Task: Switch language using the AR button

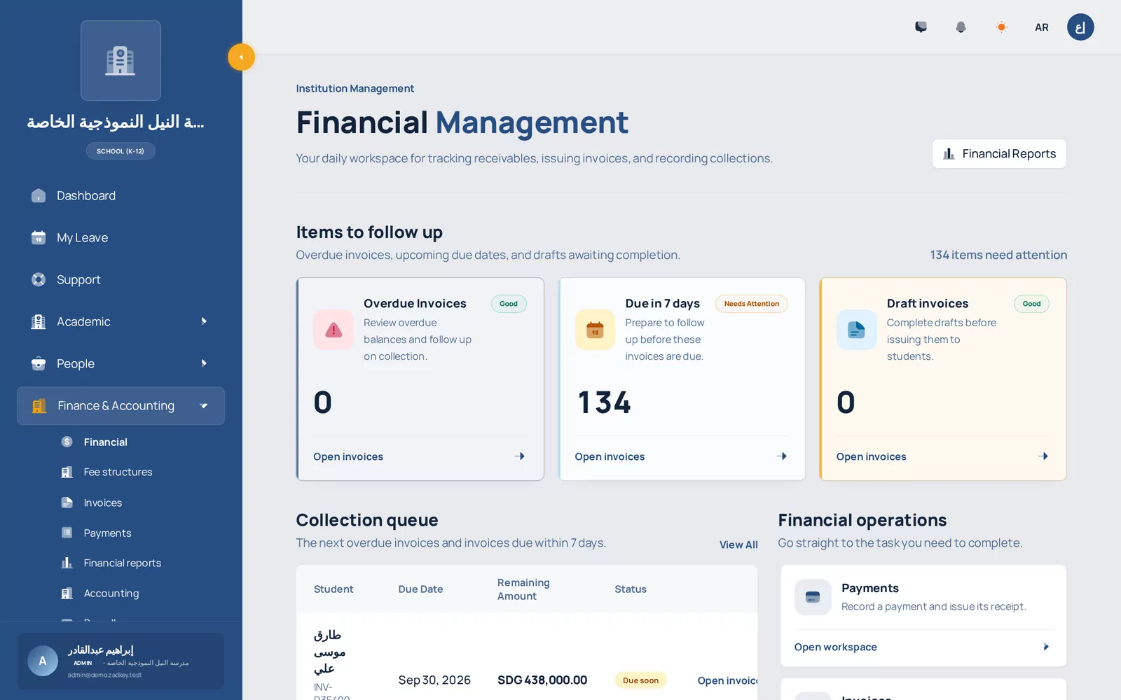Action: (x=1042, y=27)
